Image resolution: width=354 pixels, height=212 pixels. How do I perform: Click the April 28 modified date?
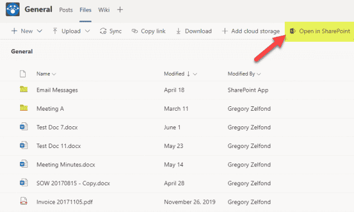(174, 184)
